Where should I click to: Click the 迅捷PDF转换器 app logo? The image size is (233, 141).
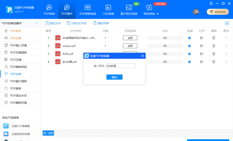point(9,10)
